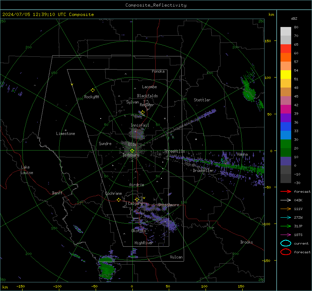312x291 pixels.
Task: Click the yellow diamond marker above Calgary
Action: tap(137, 199)
